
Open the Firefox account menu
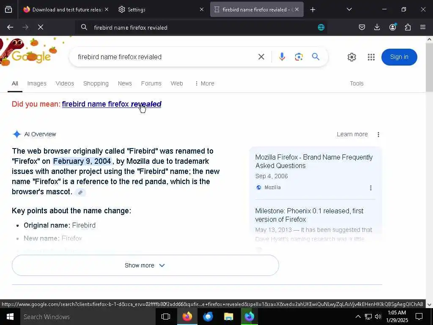coord(392,27)
